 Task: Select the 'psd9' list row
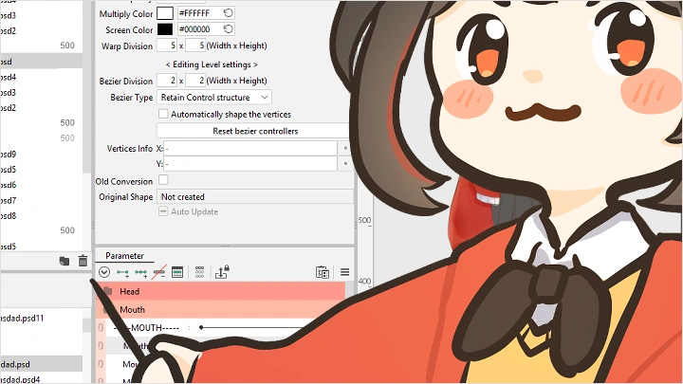coord(42,155)
